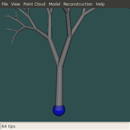The width and height of the screenshot is (130, 130).
Task: Click the junction where the right branch divides
Action: (x=69, y=36)
